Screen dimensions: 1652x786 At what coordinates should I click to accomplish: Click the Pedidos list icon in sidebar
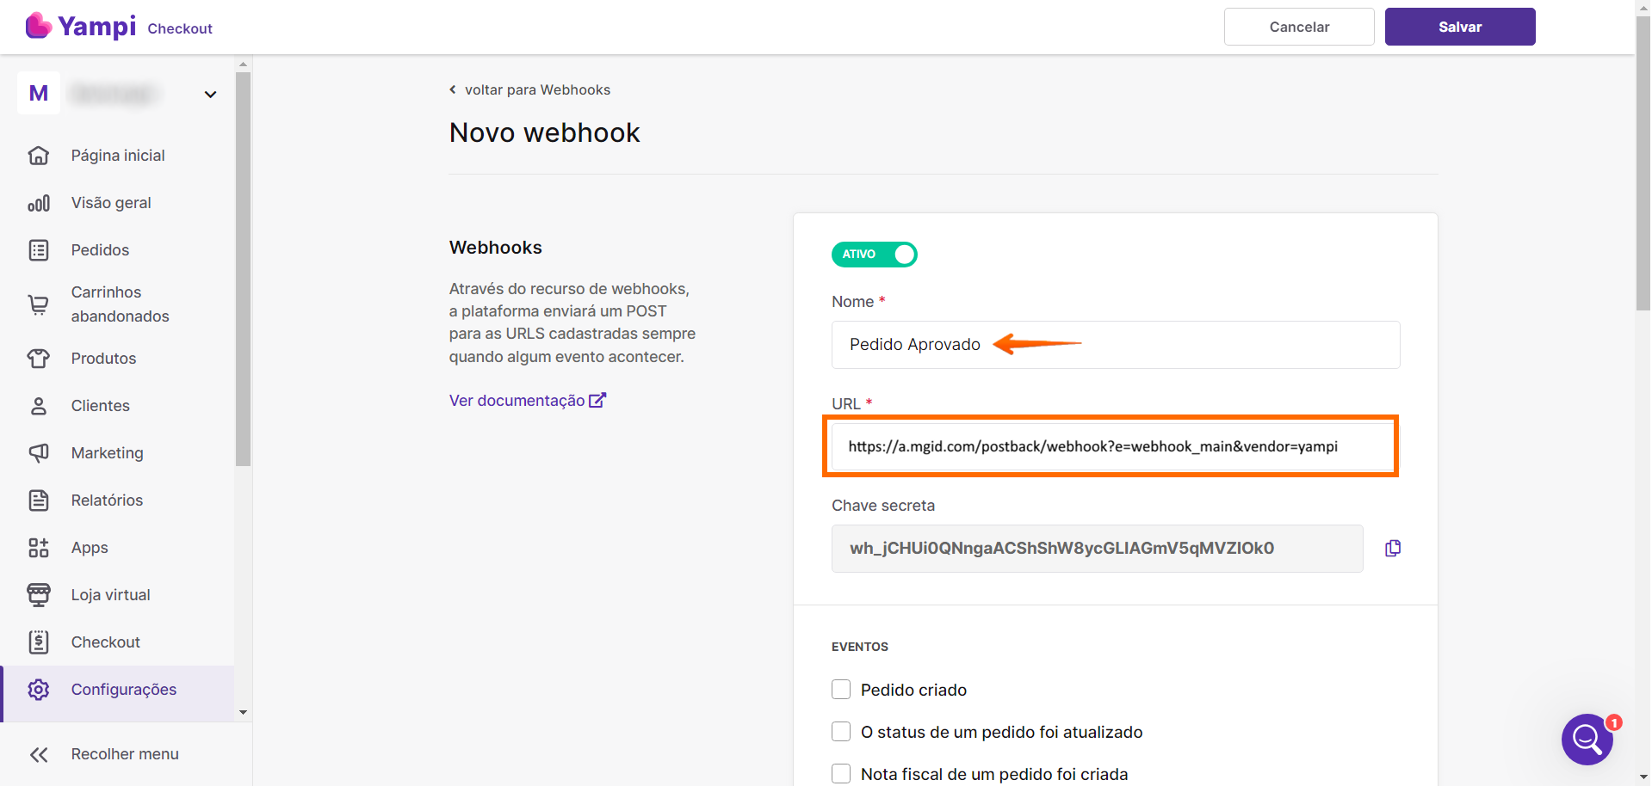(39, 250)
